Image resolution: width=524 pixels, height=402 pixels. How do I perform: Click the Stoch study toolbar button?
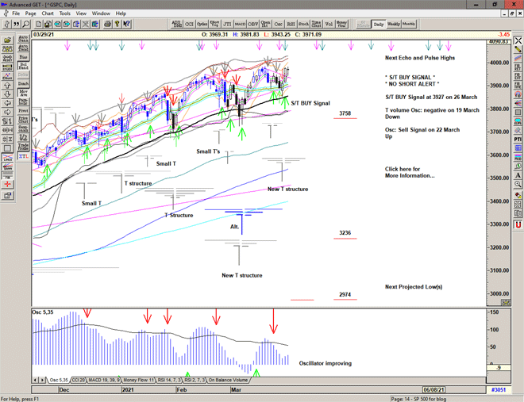[303, 24]
